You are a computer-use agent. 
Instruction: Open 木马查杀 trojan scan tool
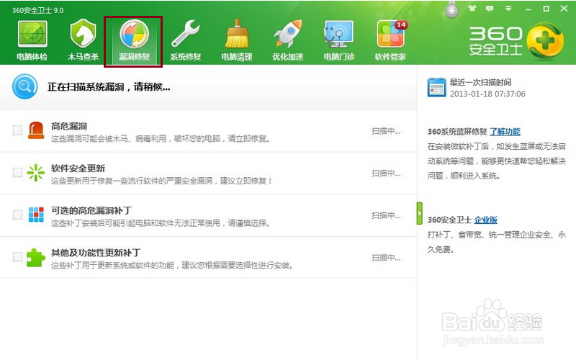(x=83, y=40)
